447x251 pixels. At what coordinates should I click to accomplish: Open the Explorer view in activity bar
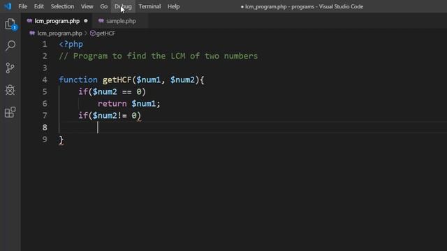coord(10,24)
